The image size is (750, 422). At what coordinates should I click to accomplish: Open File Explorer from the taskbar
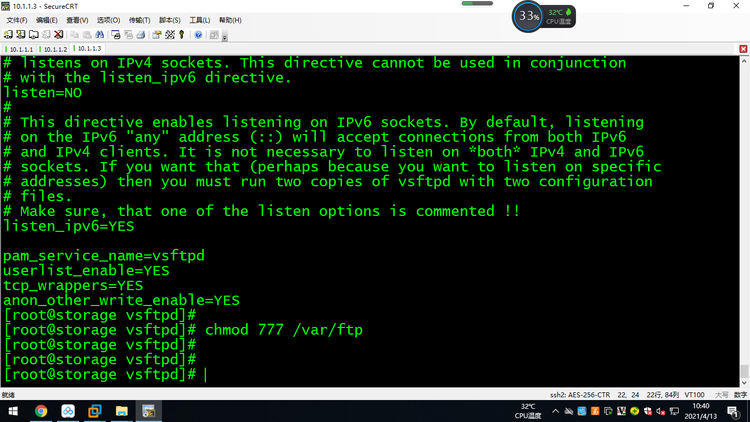[121, 411]
